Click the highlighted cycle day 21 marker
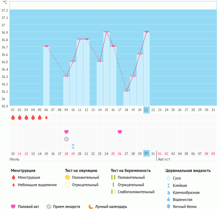The image size is (220, 209). (x=147, y=110)
